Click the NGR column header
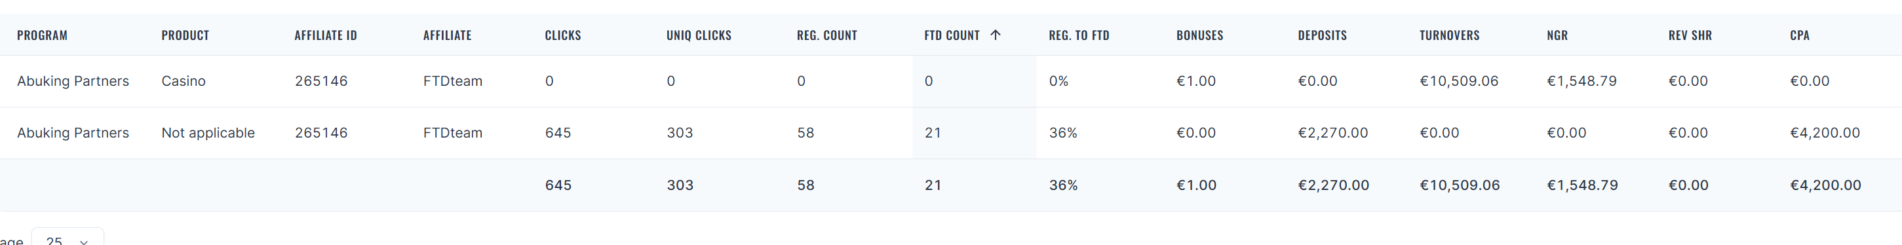The height and width of the screenshot is (245, 1902). click(1557, 35)
